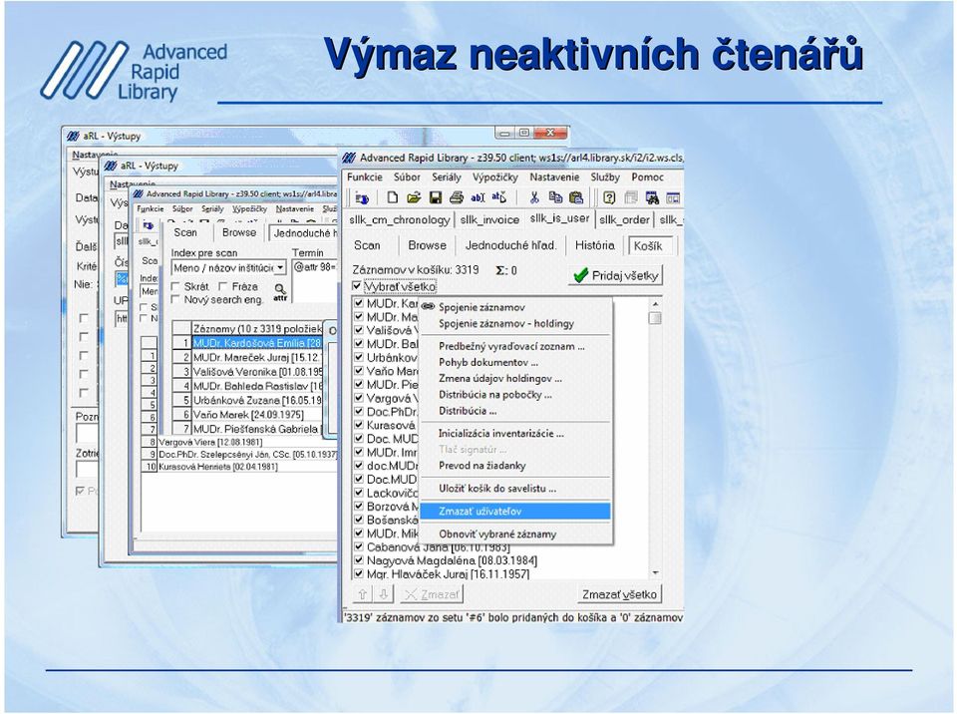Open the Pomoc menu
Viewport: 957px width, 714px height.
pos(648,178)
